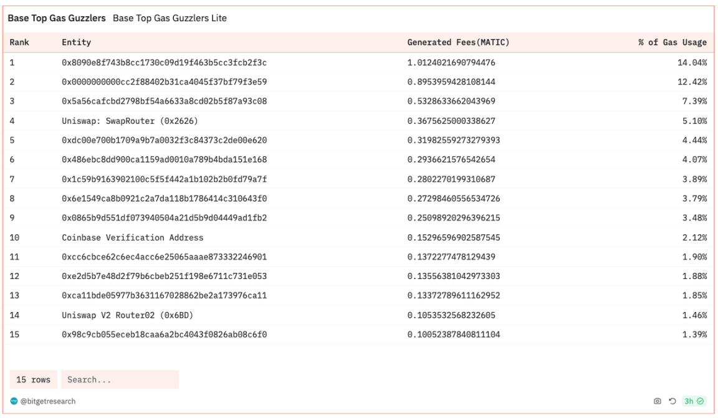This screenshot has height=418, width=718.
Task: Open the Base Top Gas Guzzlers Lite link
Action: pos(170,18)
